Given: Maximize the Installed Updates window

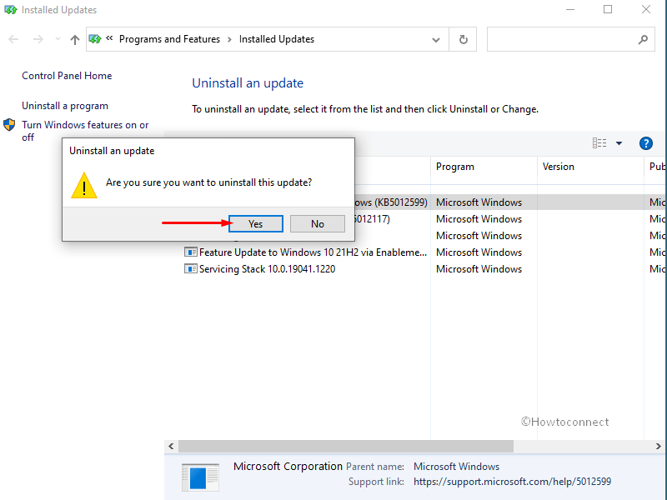Looking at the screenshot, I should (x=608, y=9).
